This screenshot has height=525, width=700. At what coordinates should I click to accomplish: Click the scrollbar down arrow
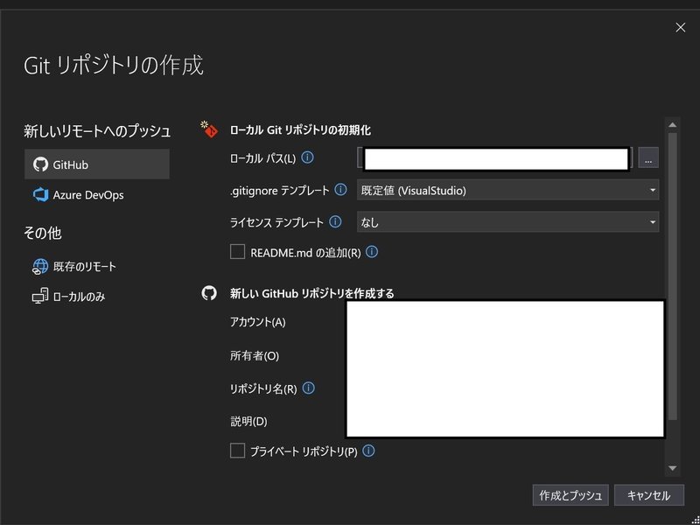coord(672,468)
